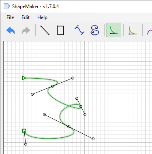Image resolution: width=152 pixels, height=154 pixels.
Task: Click the anchor nub at the curve's sharp cusp
Action: tap(81, 106)
